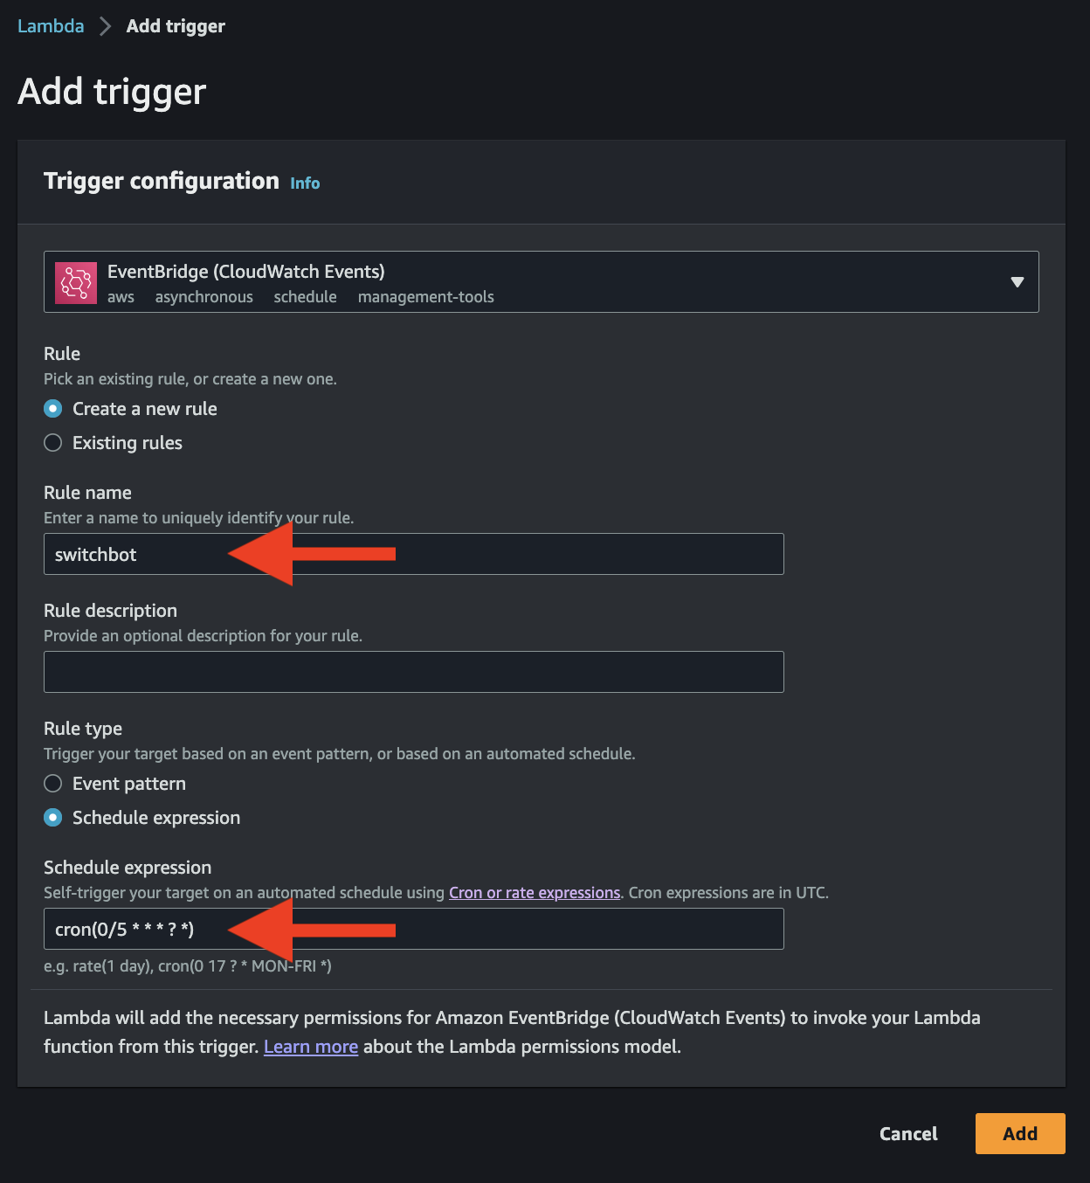Choose the Existing rules option
The width and height of the screenshot is (1090, 1183).
52,442
